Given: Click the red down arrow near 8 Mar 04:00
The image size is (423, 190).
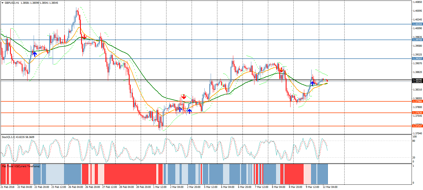Looking at the screenshot, I should 281,70.
